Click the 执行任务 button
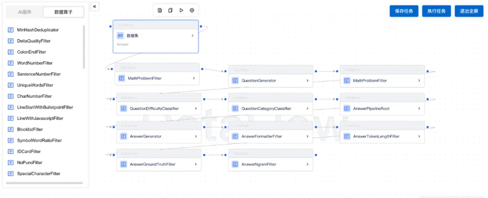The height and width of the screenshot is (198, 488). point(436,11)
